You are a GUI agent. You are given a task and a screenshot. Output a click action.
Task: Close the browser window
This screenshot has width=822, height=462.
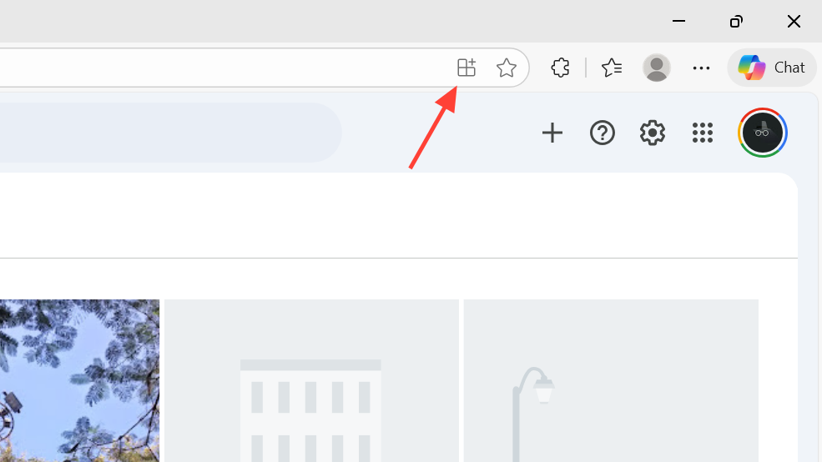click(x=794, y=21)
